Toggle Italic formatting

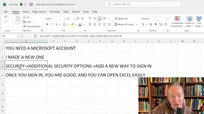pos(52,24)
